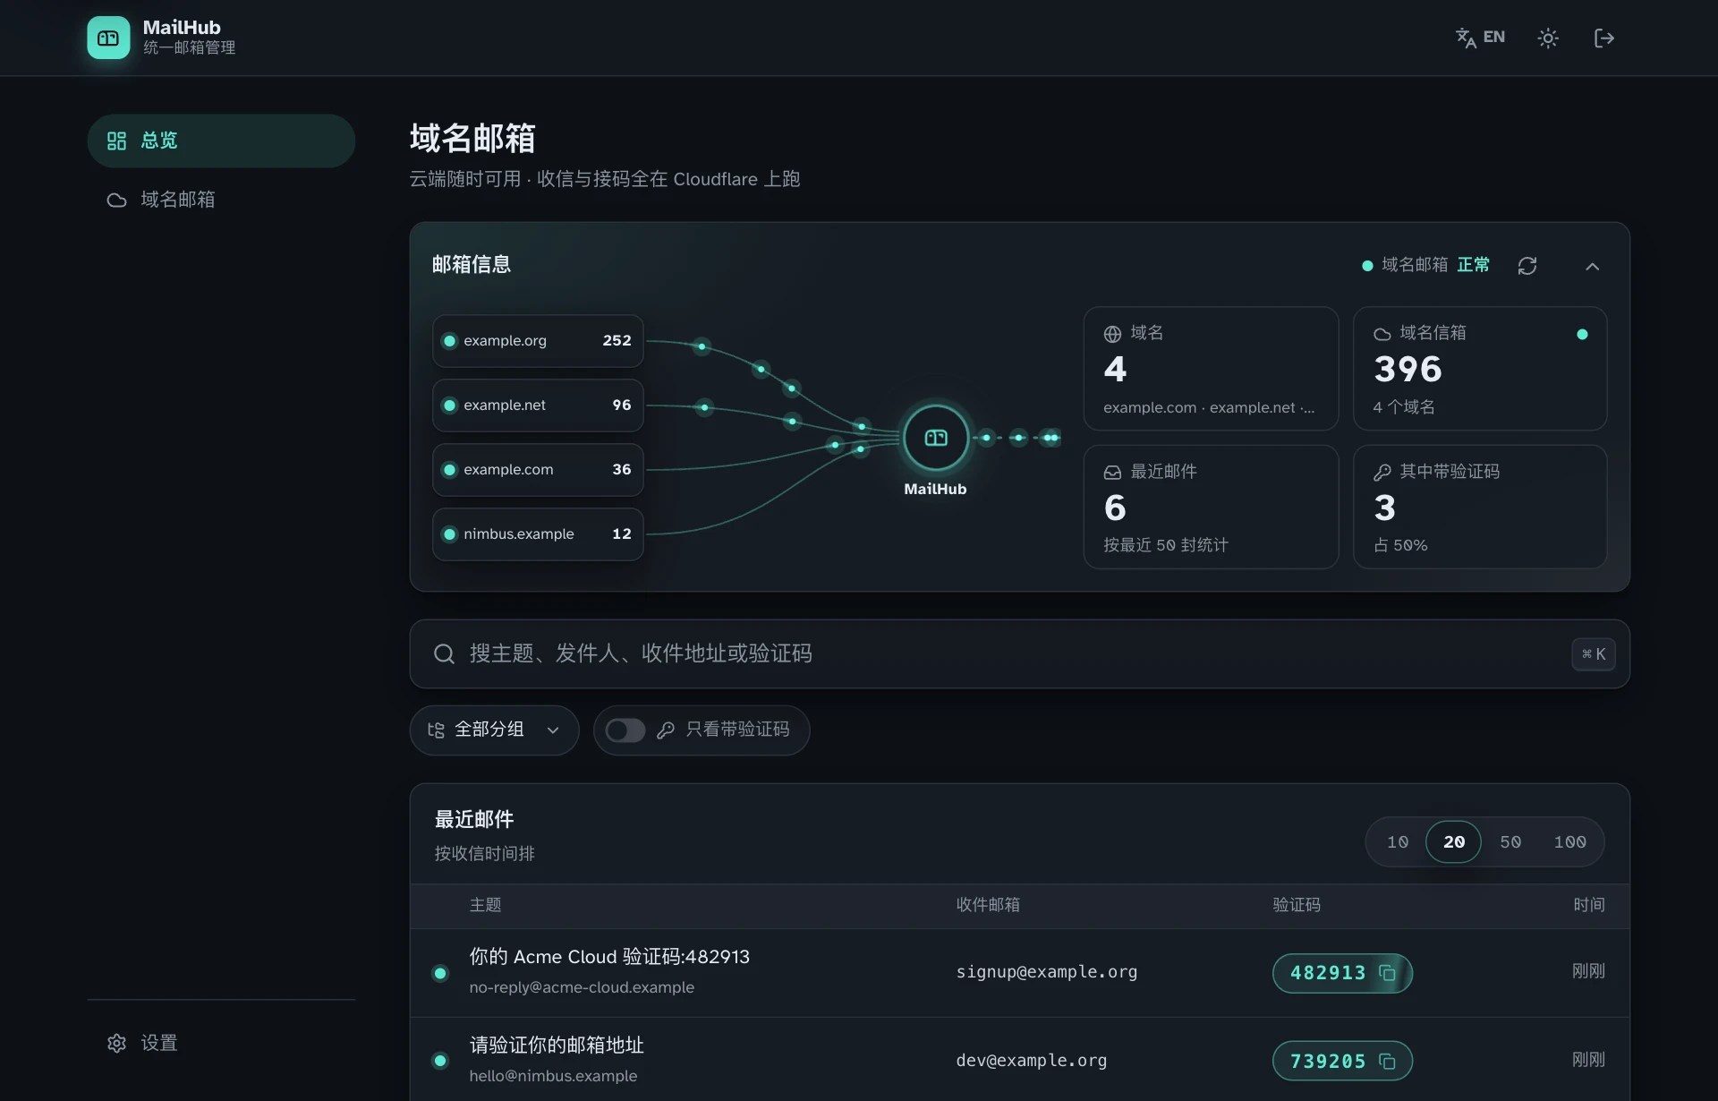Click the MailHub logo icon
The image size is (1718, 1101).
[x=108, y=38]
